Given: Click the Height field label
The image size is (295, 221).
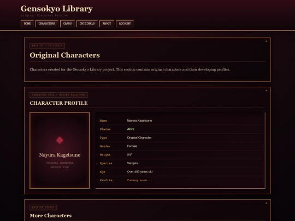Looking at the screenshot, I should click(105, 155).
